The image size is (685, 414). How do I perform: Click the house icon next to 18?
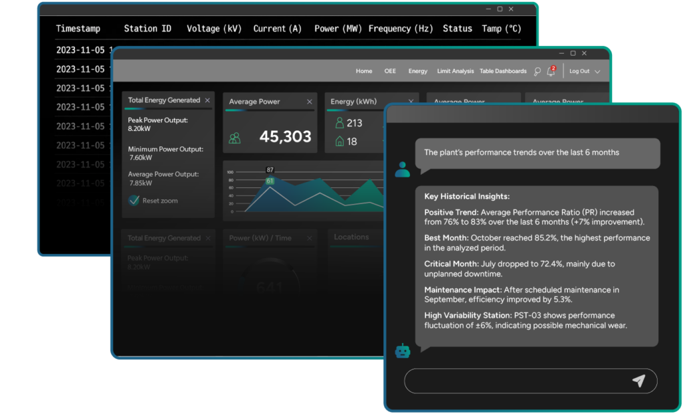click(x=340, y=141)
